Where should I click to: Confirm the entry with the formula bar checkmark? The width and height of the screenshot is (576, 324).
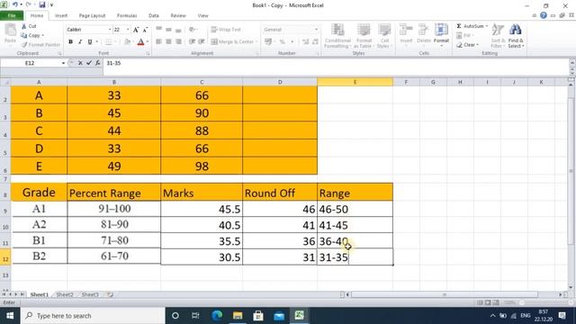89,63
